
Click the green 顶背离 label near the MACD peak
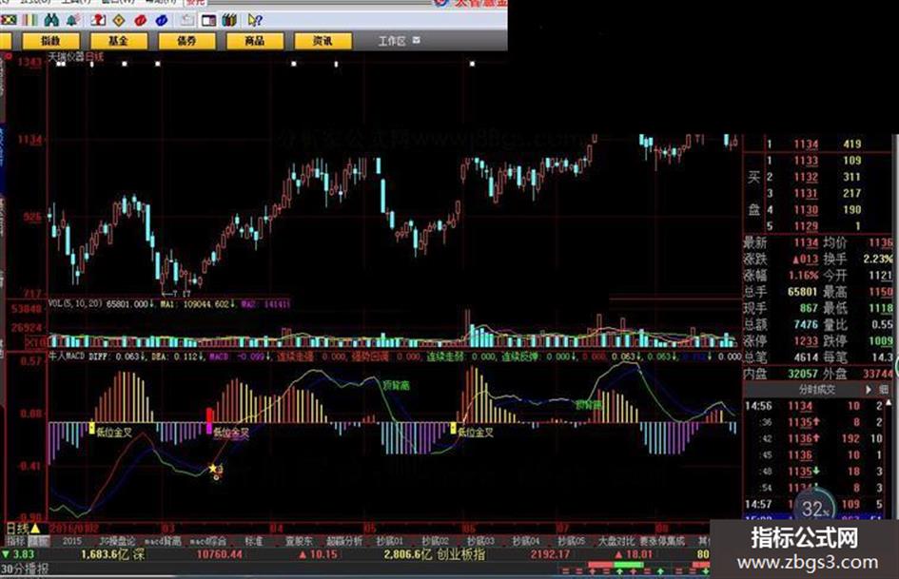click(396, 386)
